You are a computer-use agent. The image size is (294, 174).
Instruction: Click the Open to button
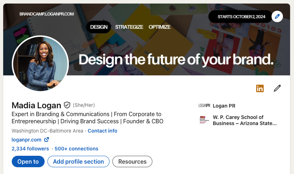point(28,161)
